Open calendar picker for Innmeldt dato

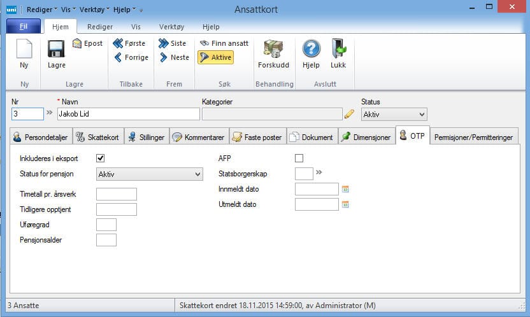point(346,189)
